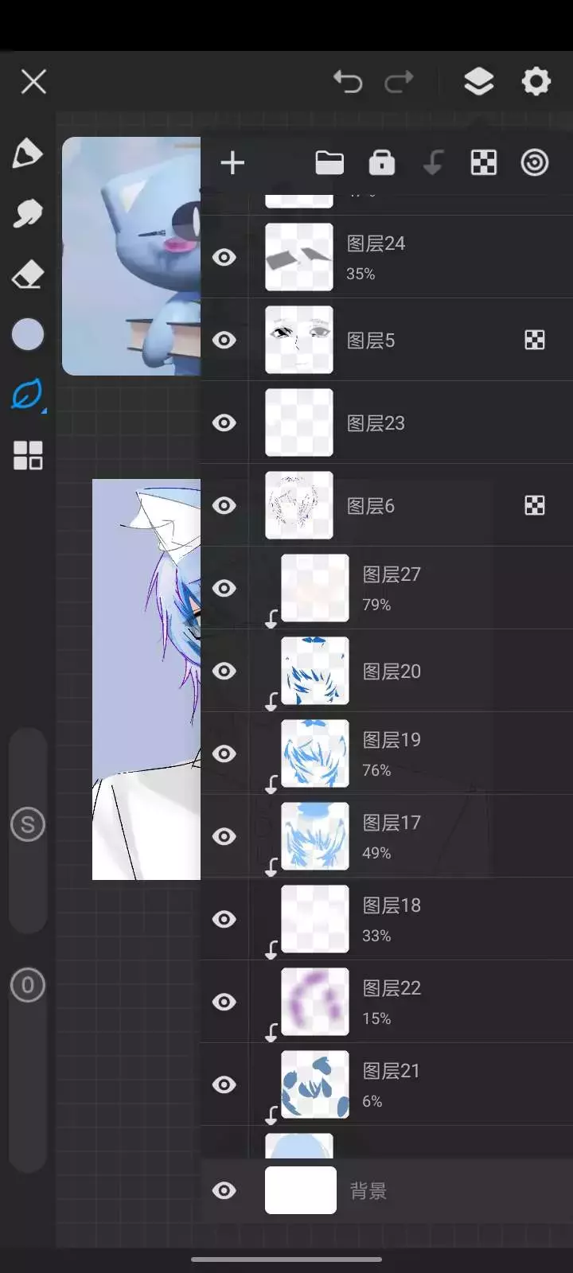The height and width of the screenshot is (1273, 573).
Task: Select the smudge tool
Action: pyautogui.click(x=27, y=213)
